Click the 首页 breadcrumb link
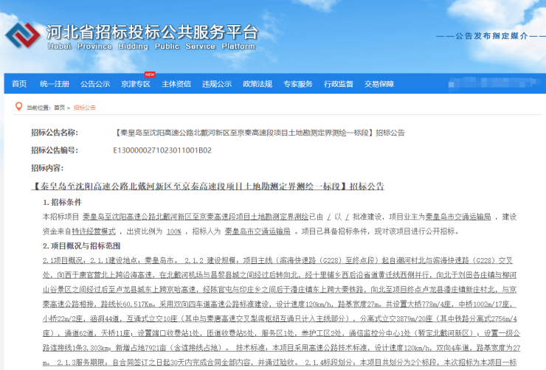 (x=60, y=108)
